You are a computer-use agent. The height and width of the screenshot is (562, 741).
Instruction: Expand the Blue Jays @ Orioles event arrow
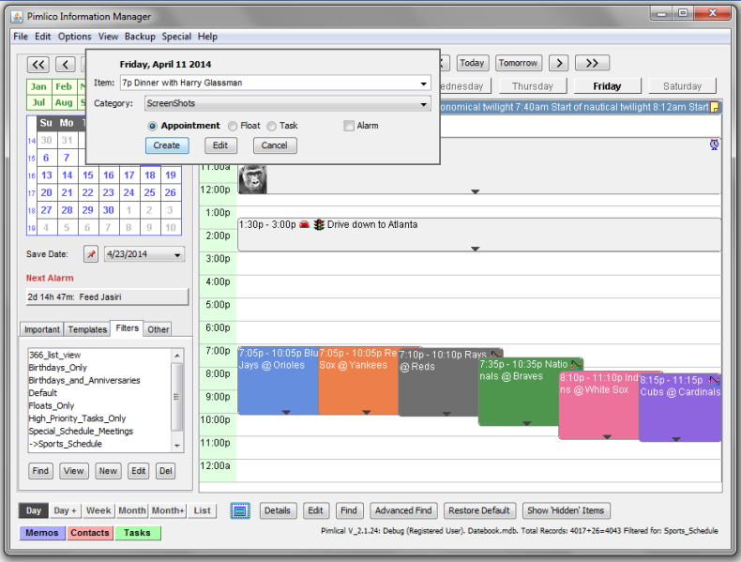tap(286, 412)
